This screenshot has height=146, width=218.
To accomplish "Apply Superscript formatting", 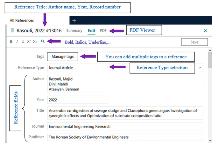I will coord(29,42).
